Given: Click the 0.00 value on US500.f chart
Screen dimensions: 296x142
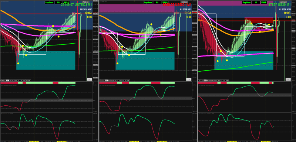Looking at the screenshot, I should 189,17.
